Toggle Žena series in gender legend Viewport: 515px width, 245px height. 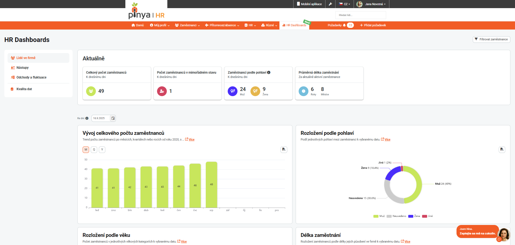pos(414,216)
